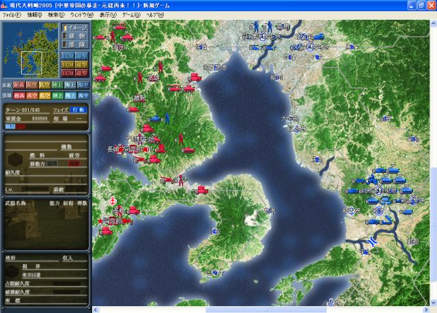Viewport: 437px width, 313px height.
Task: Click the vertical scrollbar down arrow
Action: [x=434, y=303]
